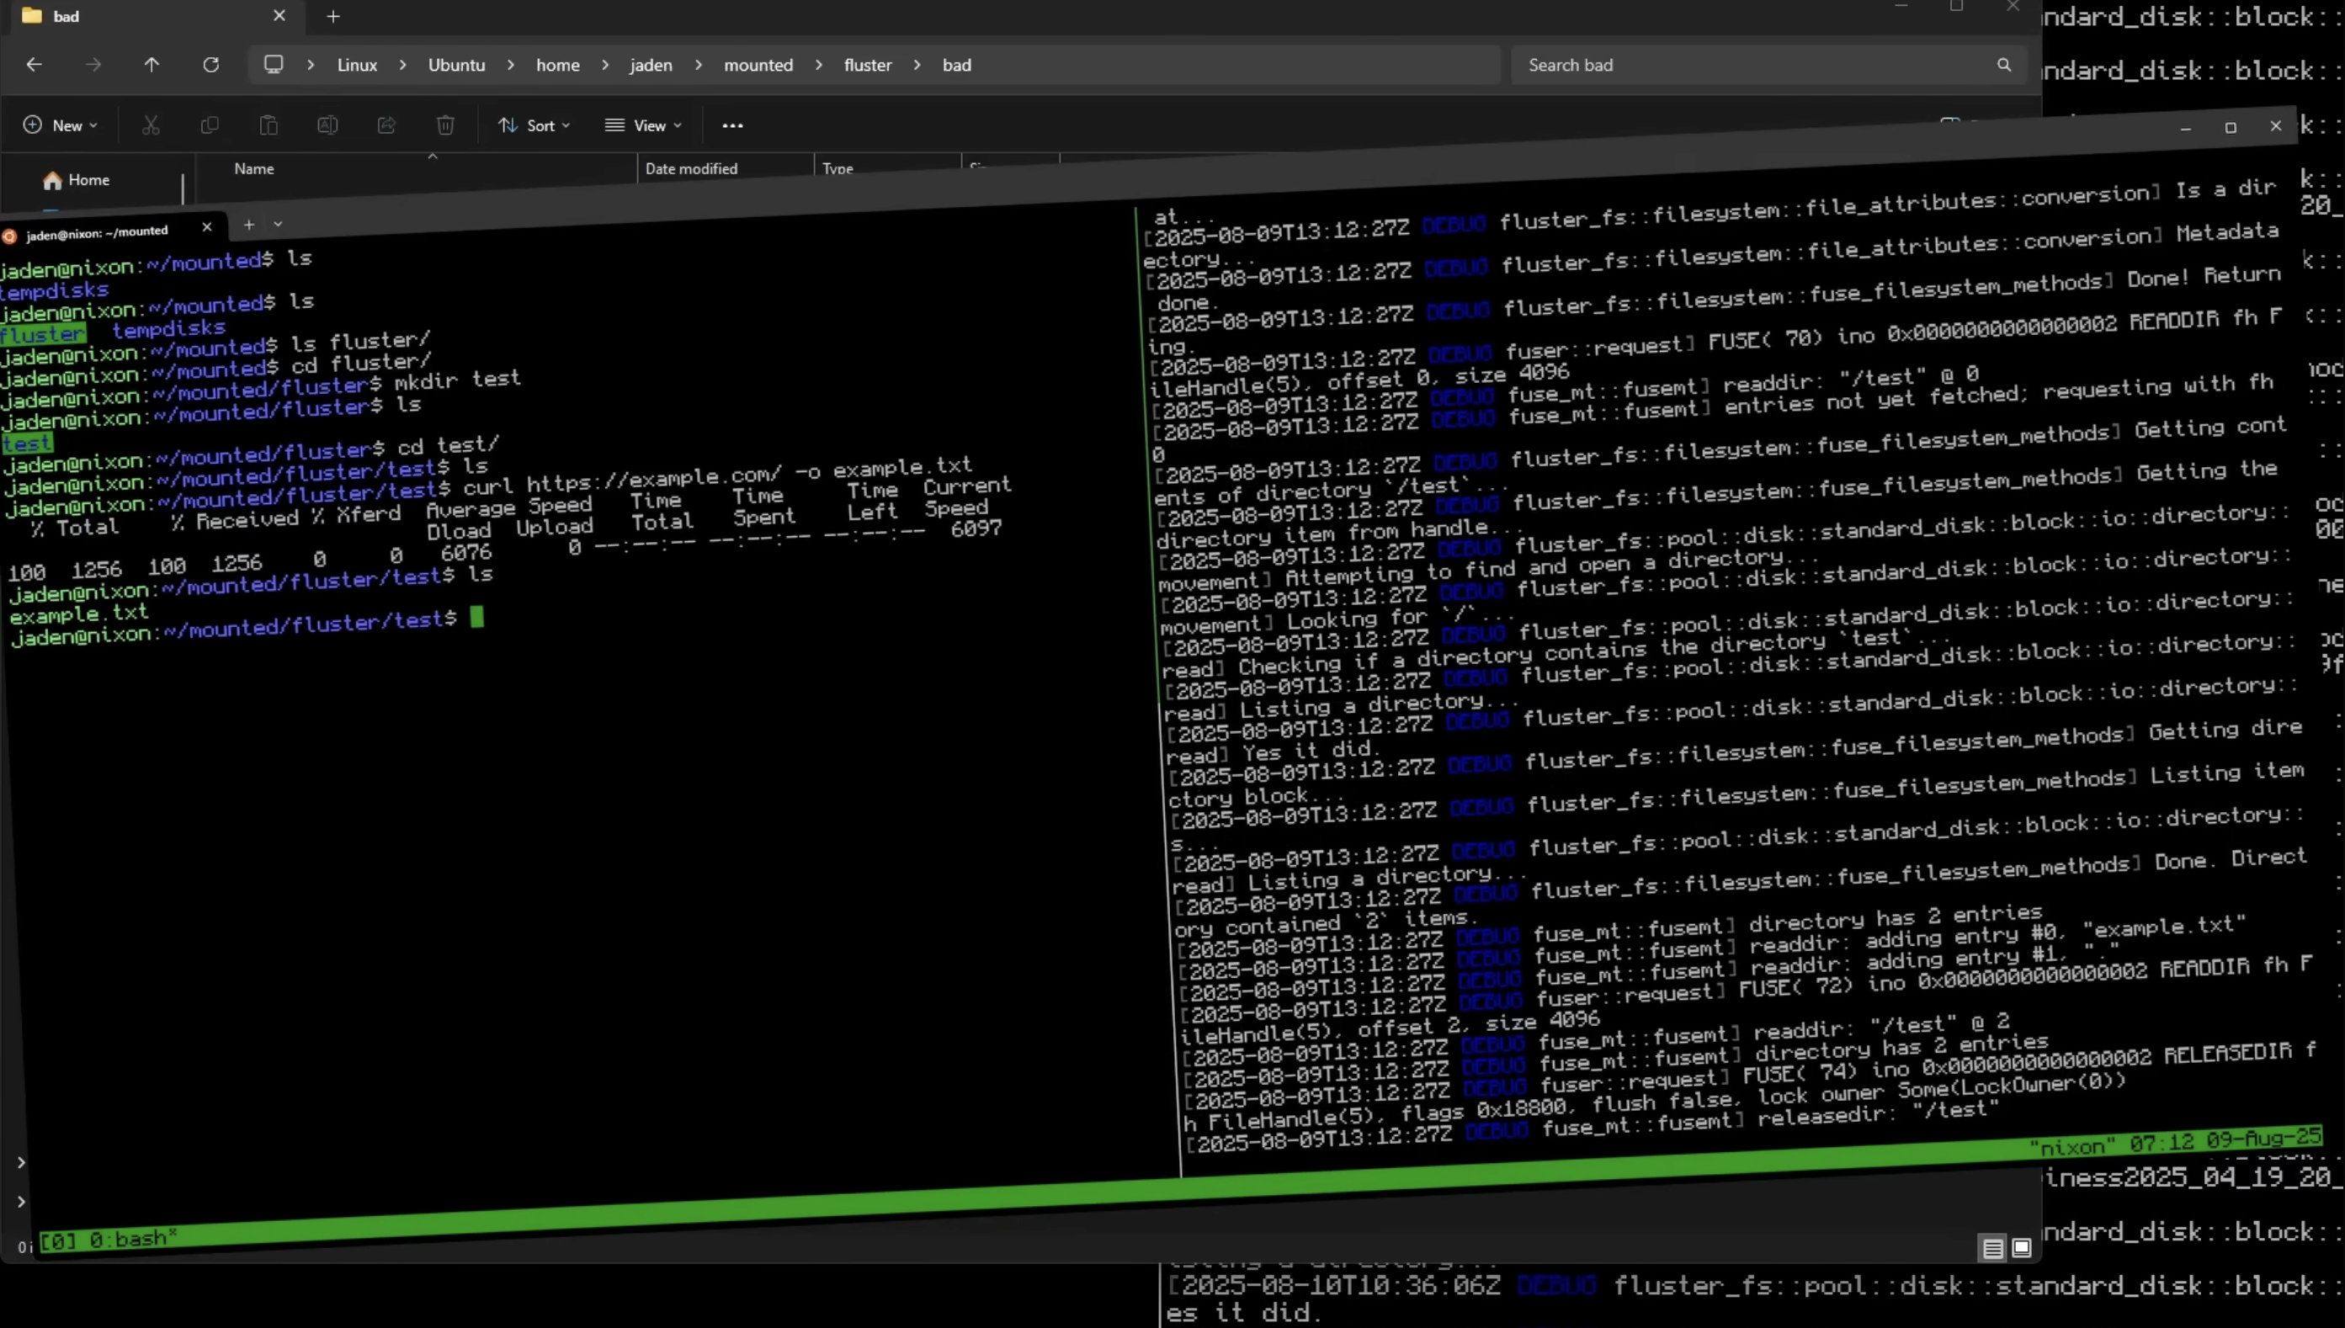This screenshot has width=2345, height=1328.
Task: Refresh the bad folder
Action: 210,65
